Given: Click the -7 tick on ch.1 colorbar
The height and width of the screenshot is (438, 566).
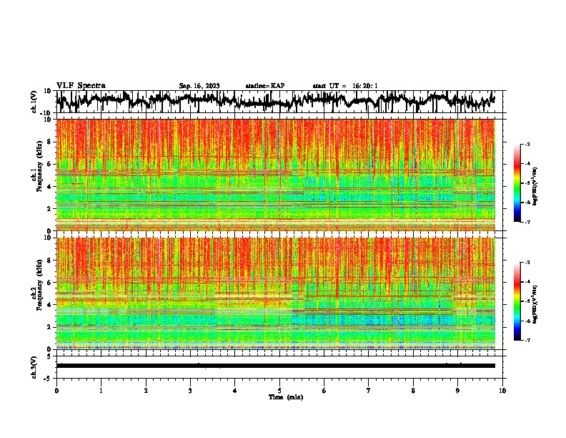Looking at the screenshot, I should pyautogui.click(x=527, y=222).
